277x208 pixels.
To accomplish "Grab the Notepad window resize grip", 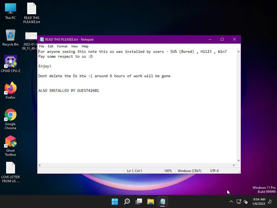I will click(239, 172).
